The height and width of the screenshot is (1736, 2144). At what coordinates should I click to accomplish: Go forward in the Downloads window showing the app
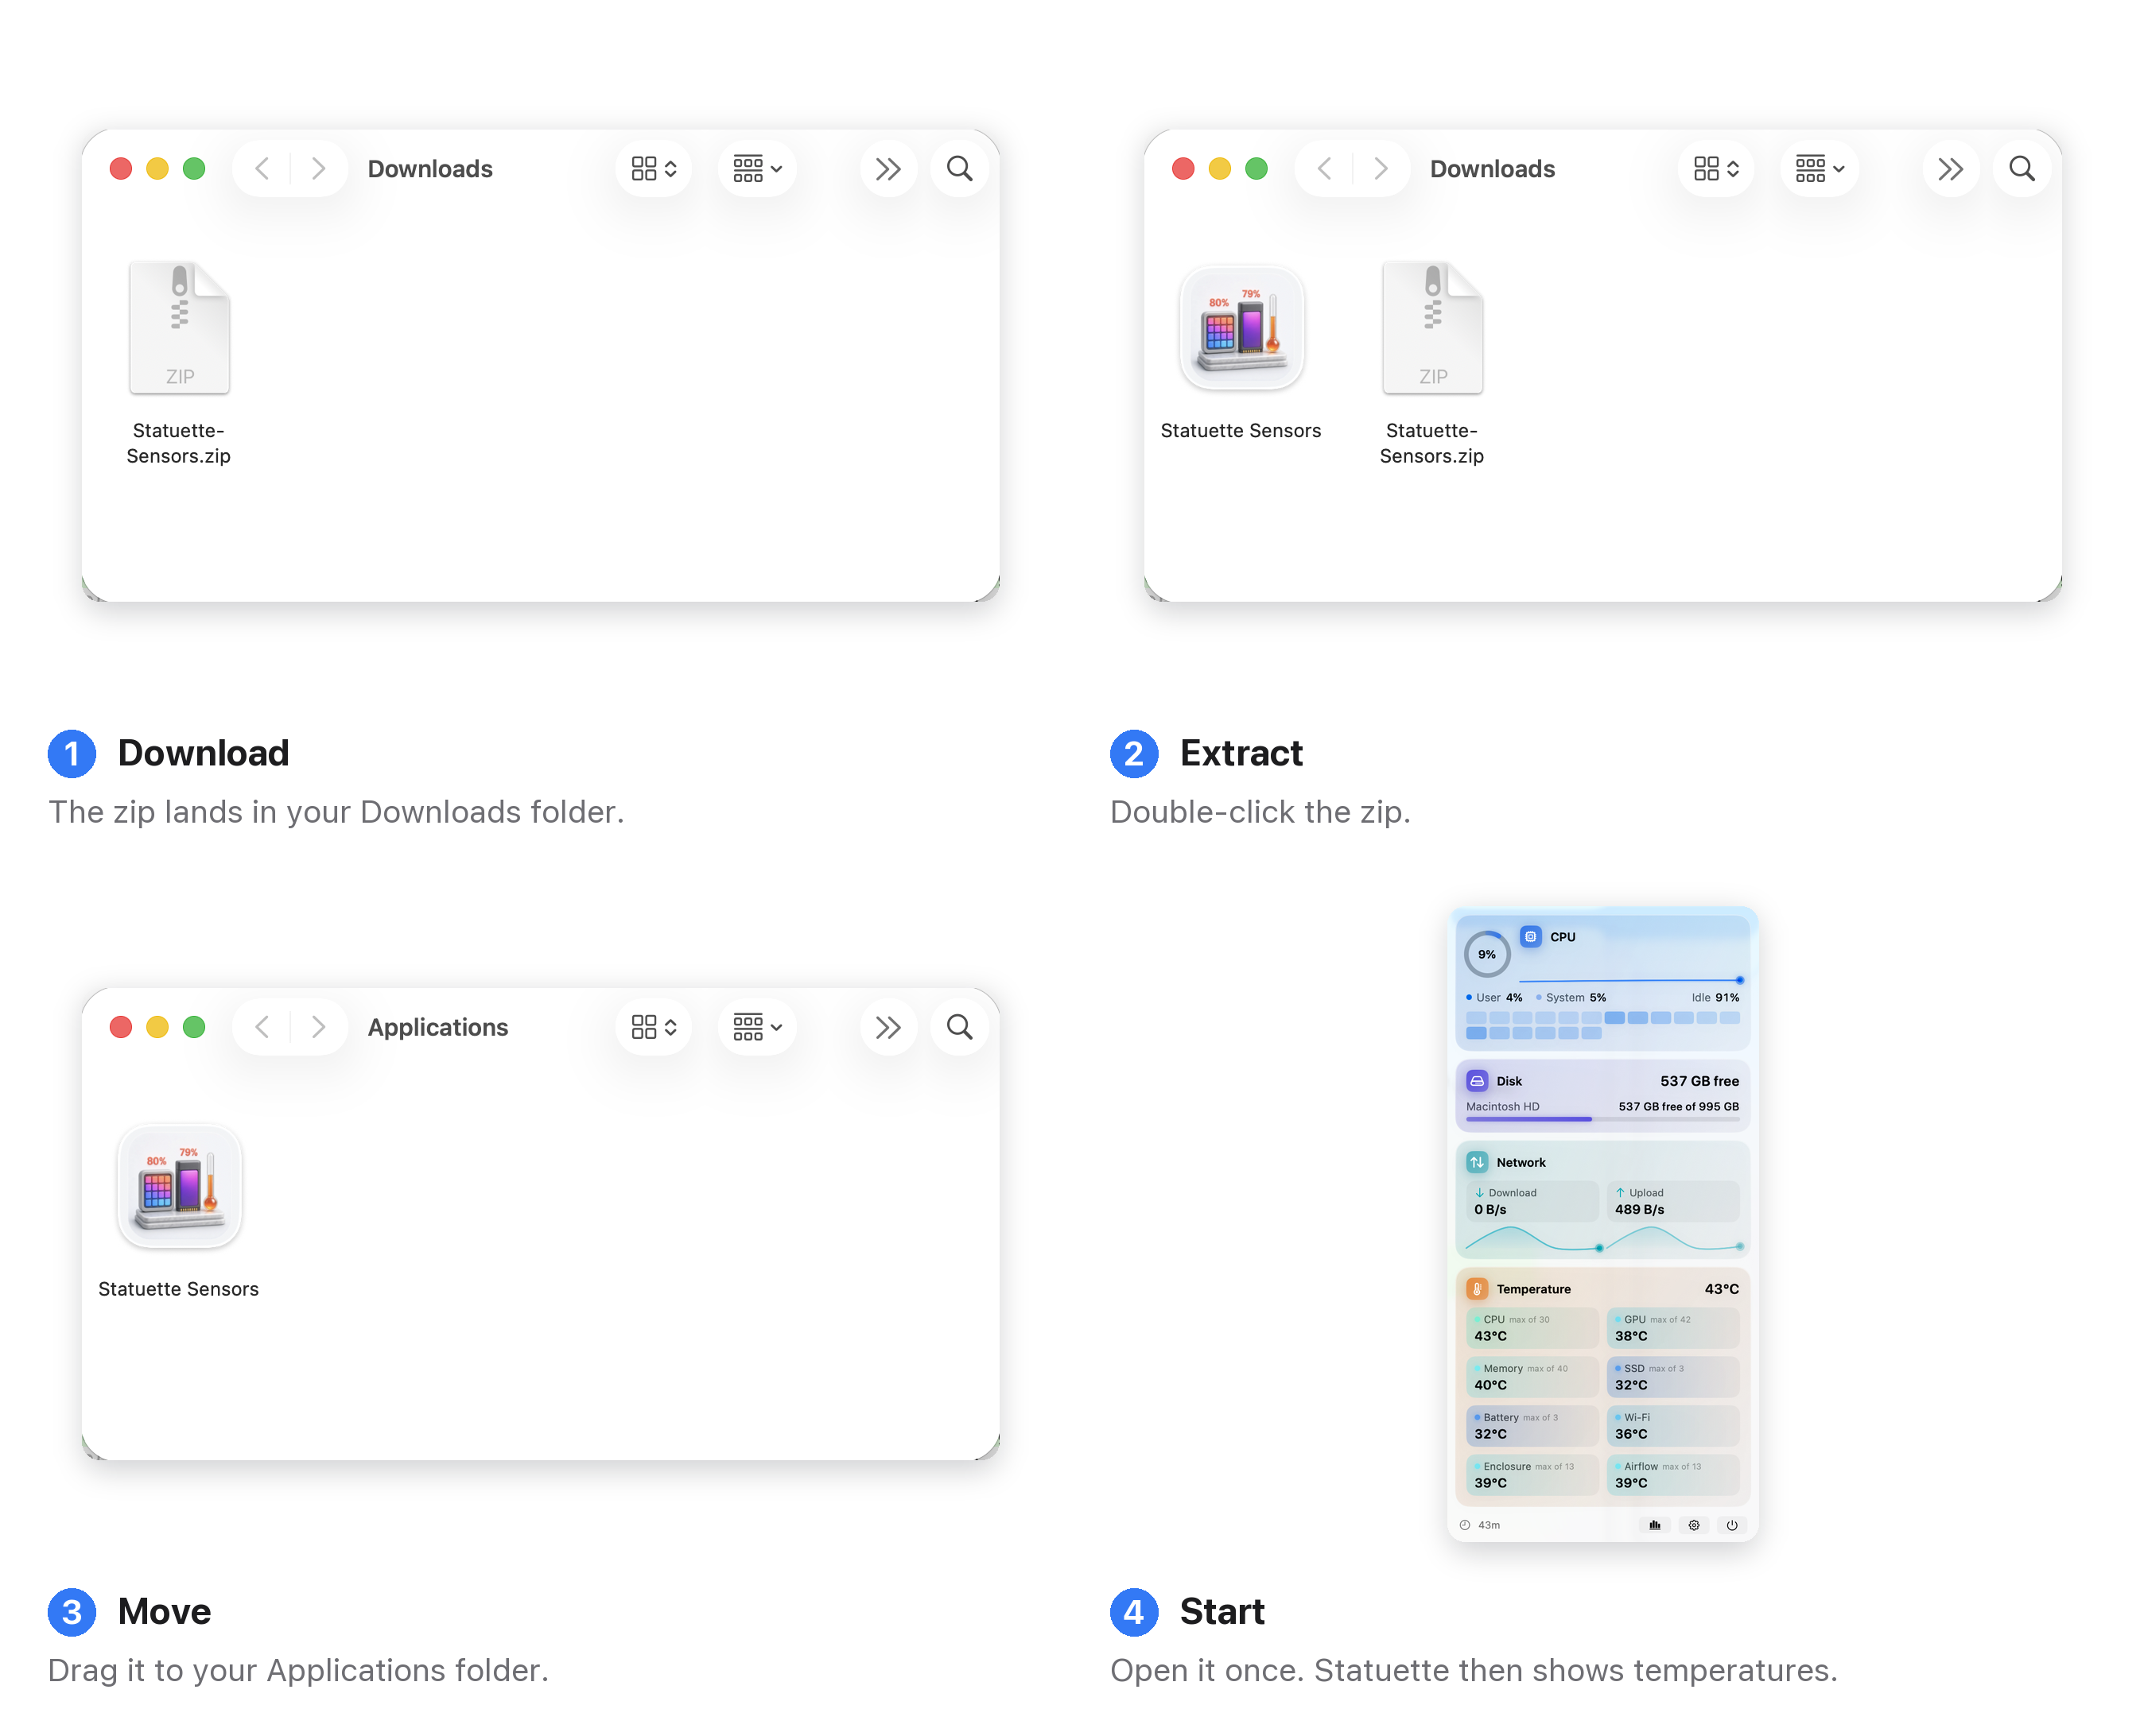pyautogui.click(x=1381, y=168)
